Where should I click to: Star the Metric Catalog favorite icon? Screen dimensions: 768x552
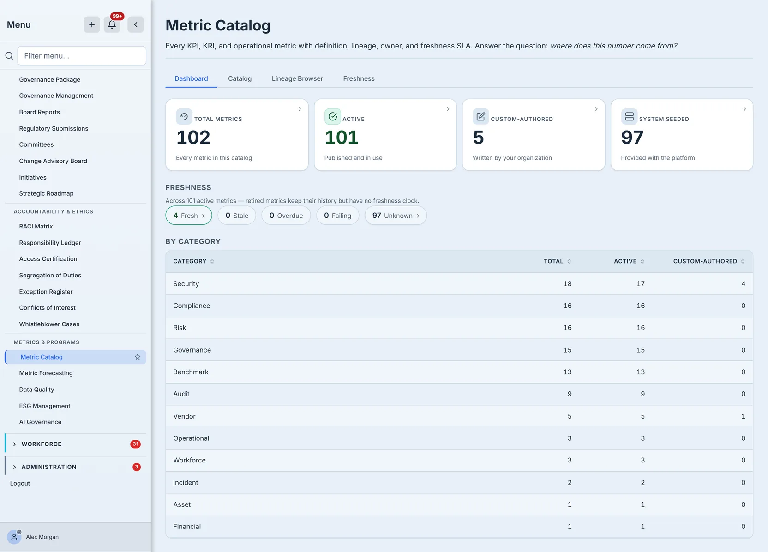point(138,357)
